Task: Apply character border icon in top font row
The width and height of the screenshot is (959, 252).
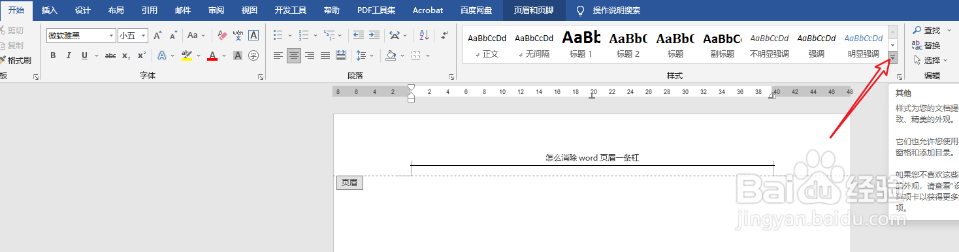Action: point(253,35)
